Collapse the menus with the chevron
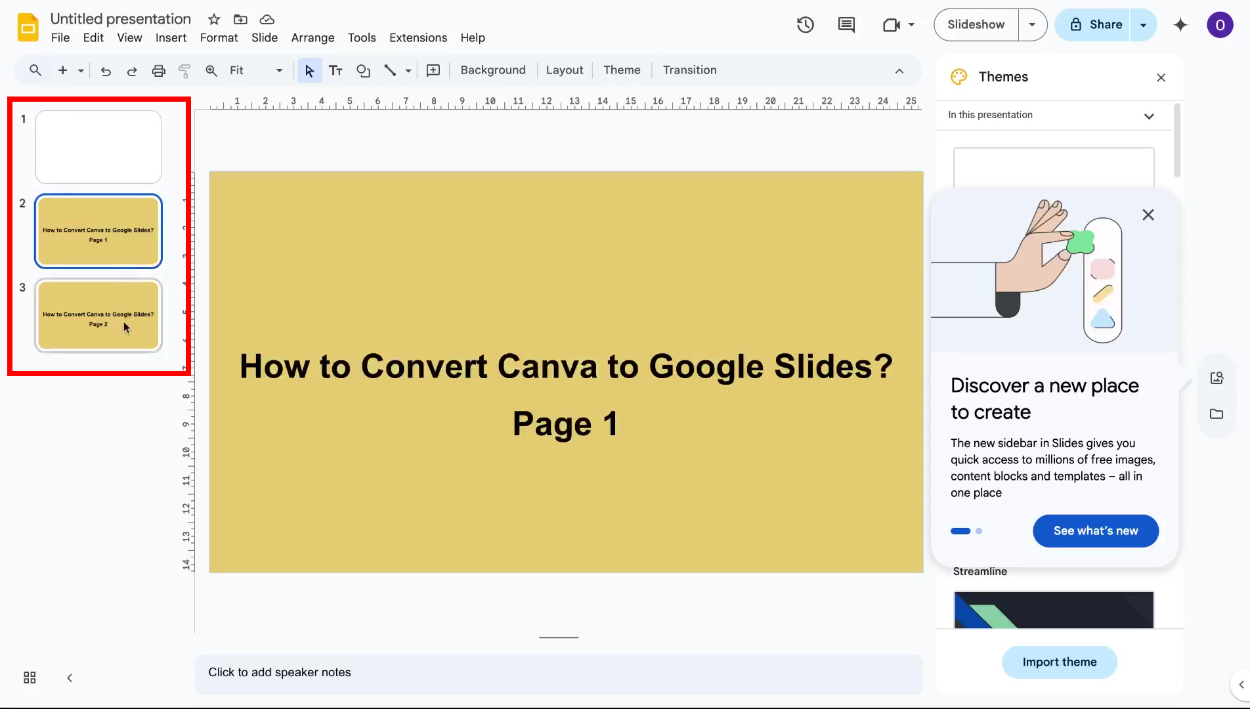Screen dimensions: 1250x709 (x=899, y=71)
